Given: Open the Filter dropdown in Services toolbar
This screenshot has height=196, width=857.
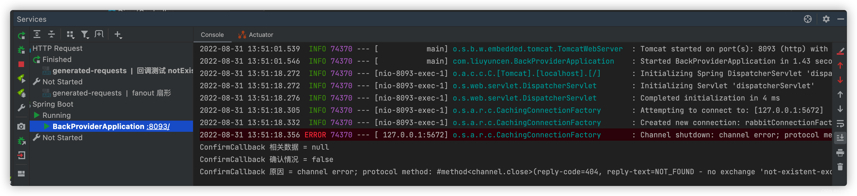Looking at the screenshot, I should (x=85, y=34).
